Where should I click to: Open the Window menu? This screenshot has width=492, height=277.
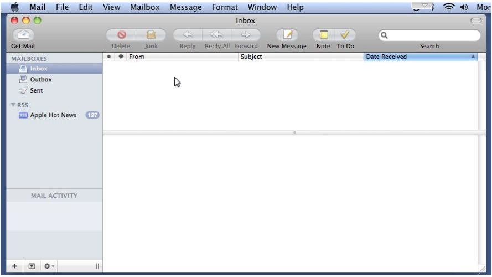click(x=262, y=7)
